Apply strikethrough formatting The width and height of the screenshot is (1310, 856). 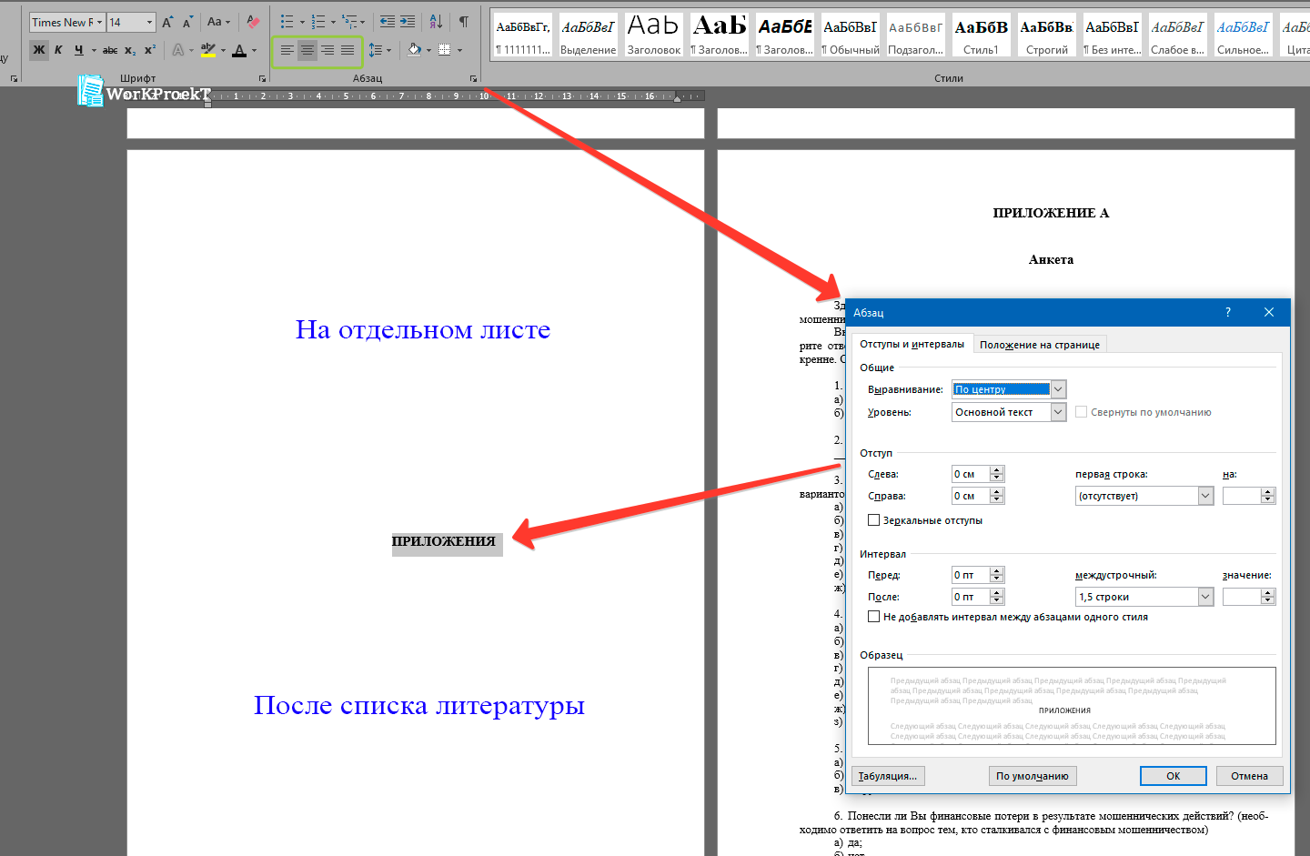(110, 50)
